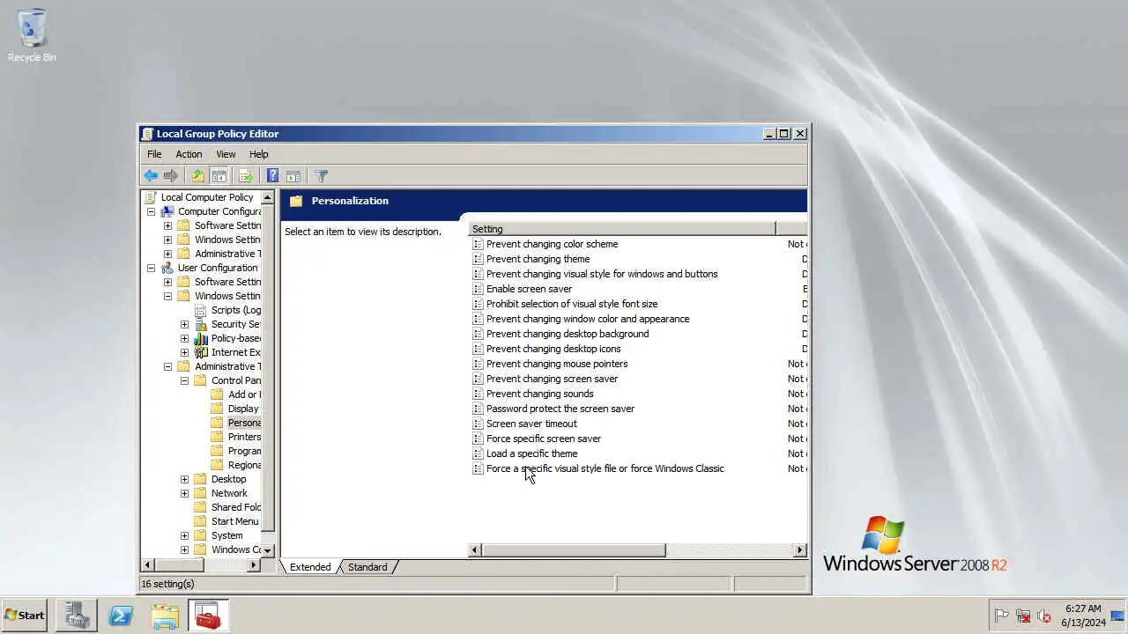Click the Back arrow toolbar icon
This screenshot has height=634, width=1128.
151,176
